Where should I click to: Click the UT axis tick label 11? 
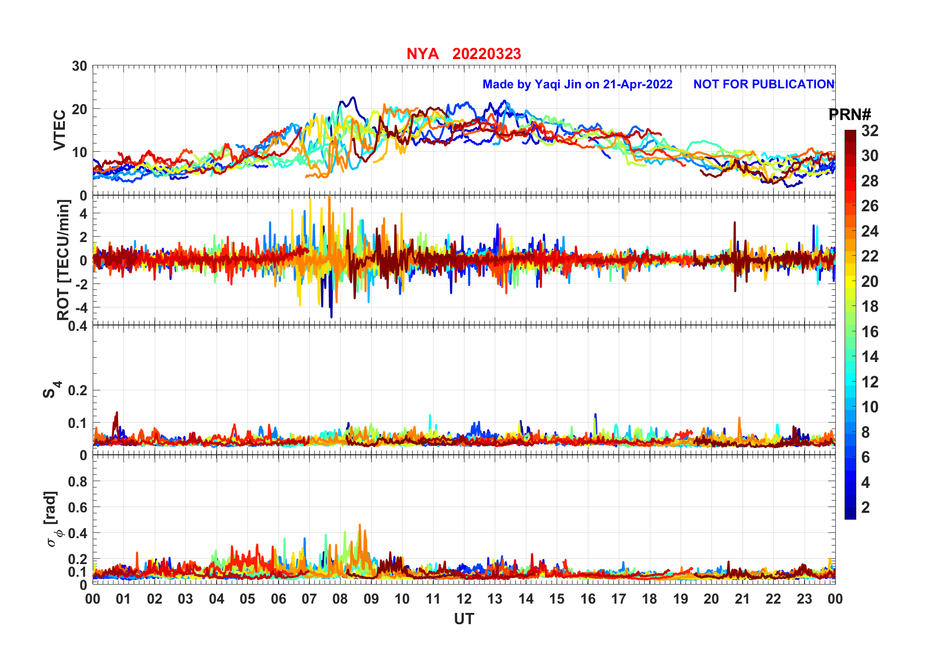tap(433, 599)
